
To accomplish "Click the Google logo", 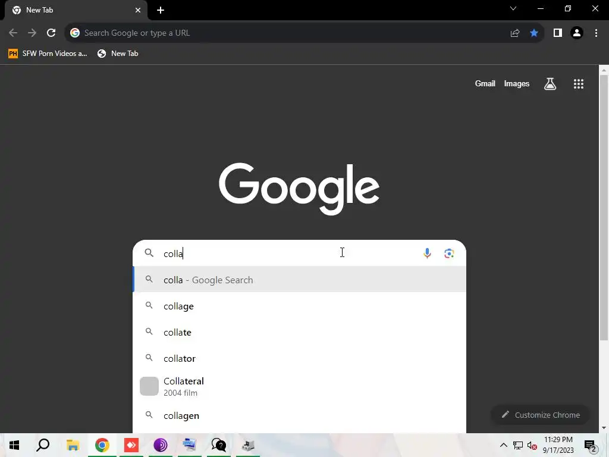I will pyautogui.click(x=299, y=189).
